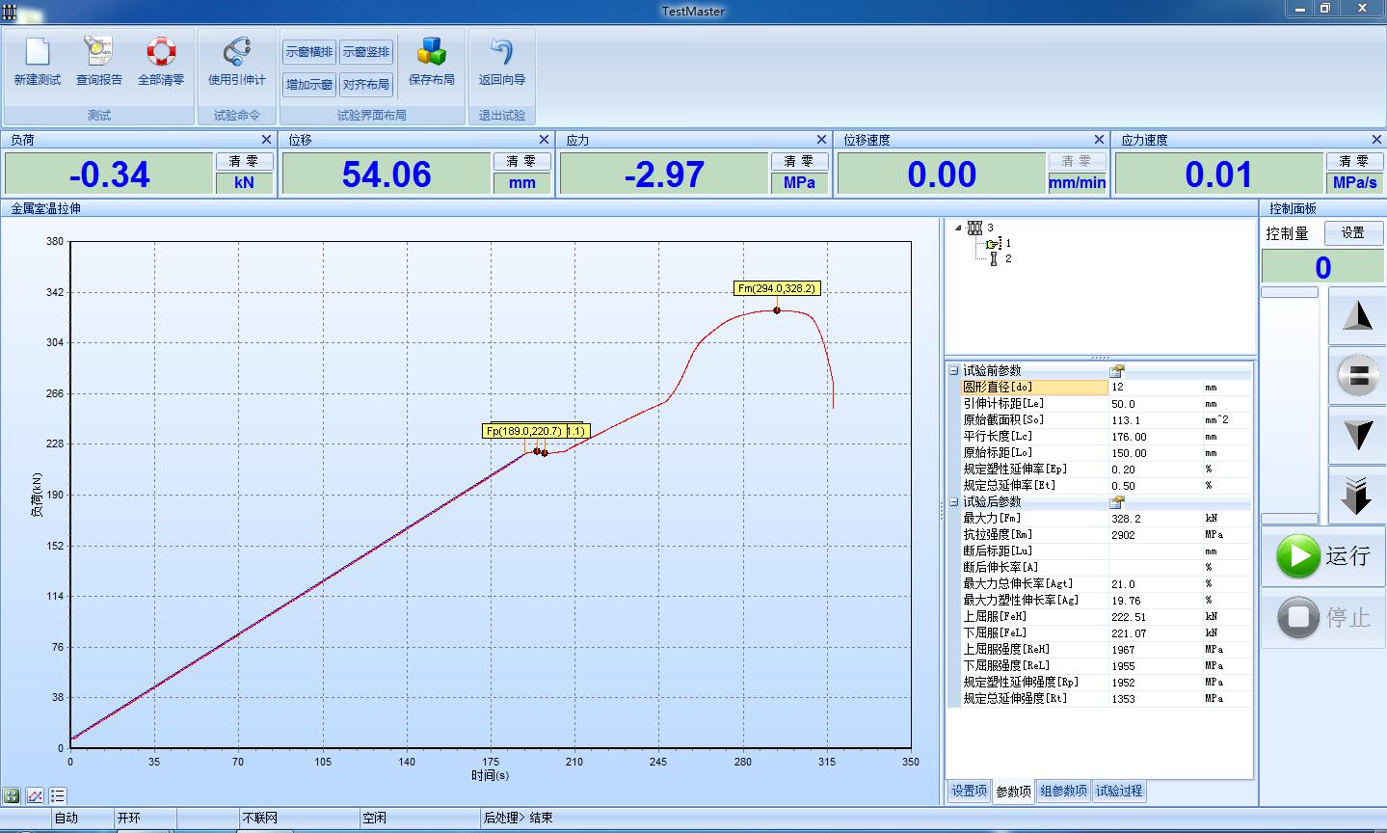Click 清零 to zero the 位移 reading

521,161
